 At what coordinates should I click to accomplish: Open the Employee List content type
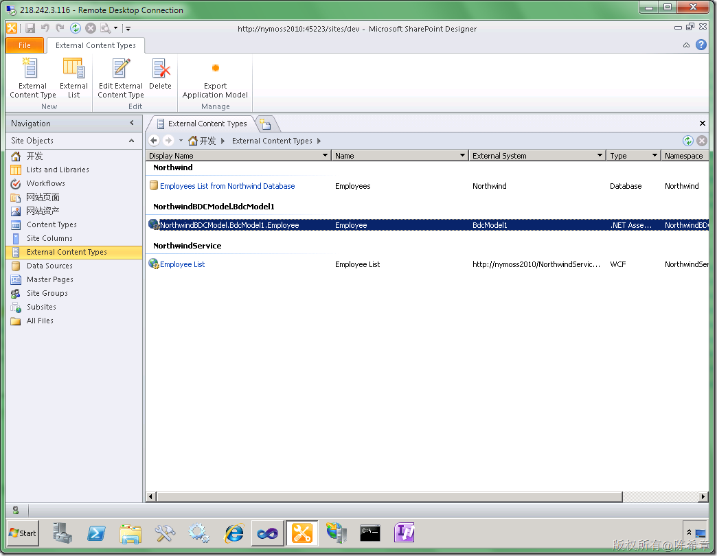(183, 264)
